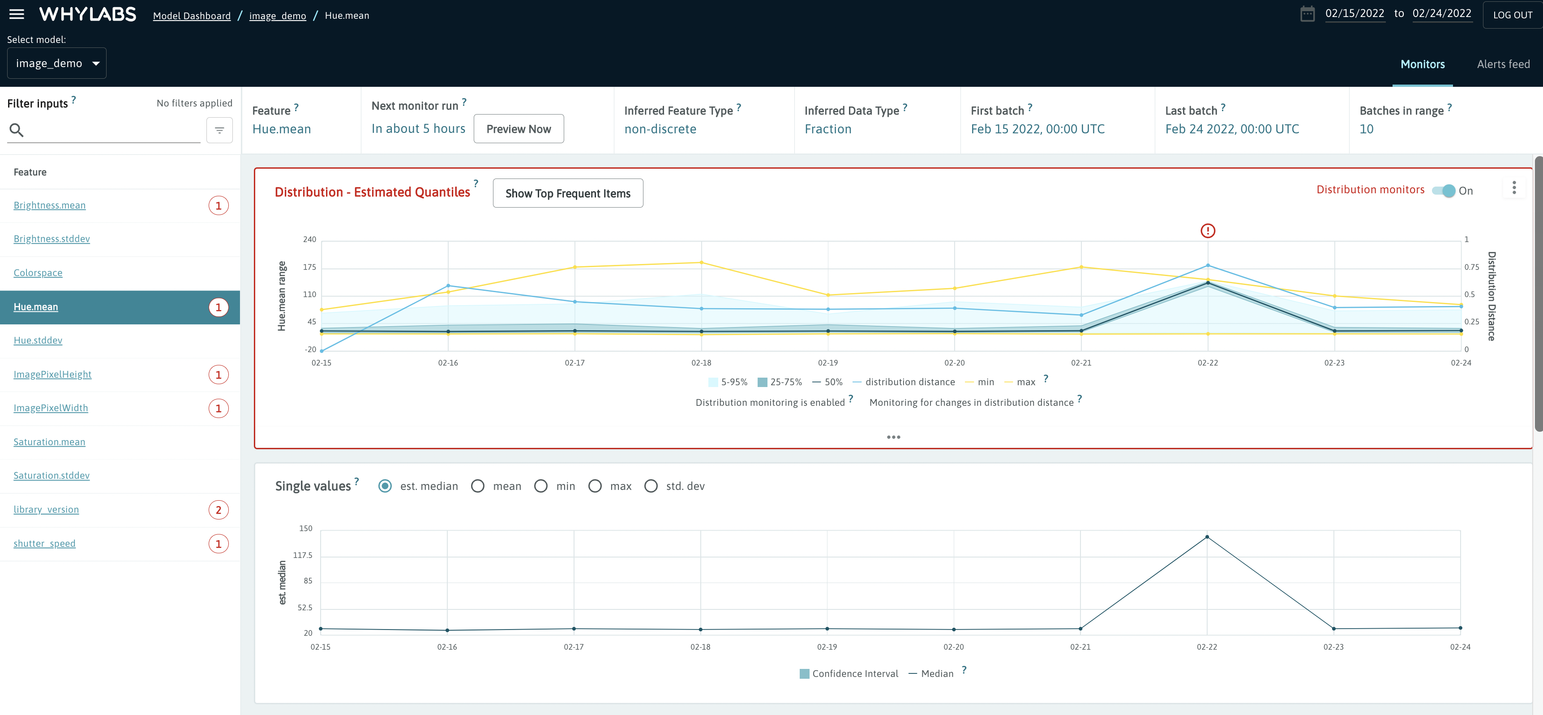Open the distribution chart kebab menu
This screenshot has width=1543, height=715.
1513,188
